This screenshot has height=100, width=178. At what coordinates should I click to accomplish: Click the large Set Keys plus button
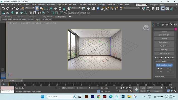pos(136,89)
